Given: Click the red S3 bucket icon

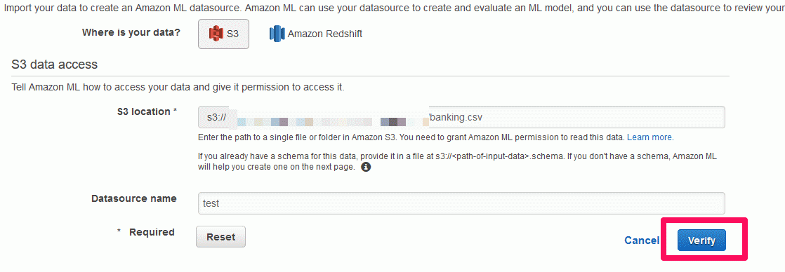Looking at the screenshot, I should tap(216, 34).
